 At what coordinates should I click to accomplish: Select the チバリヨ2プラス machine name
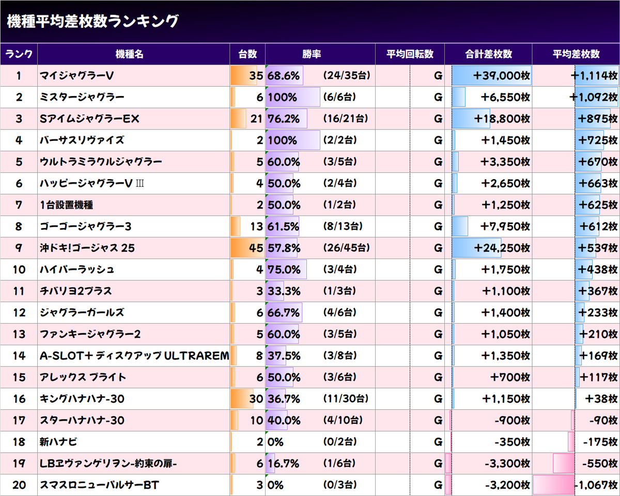76,291
